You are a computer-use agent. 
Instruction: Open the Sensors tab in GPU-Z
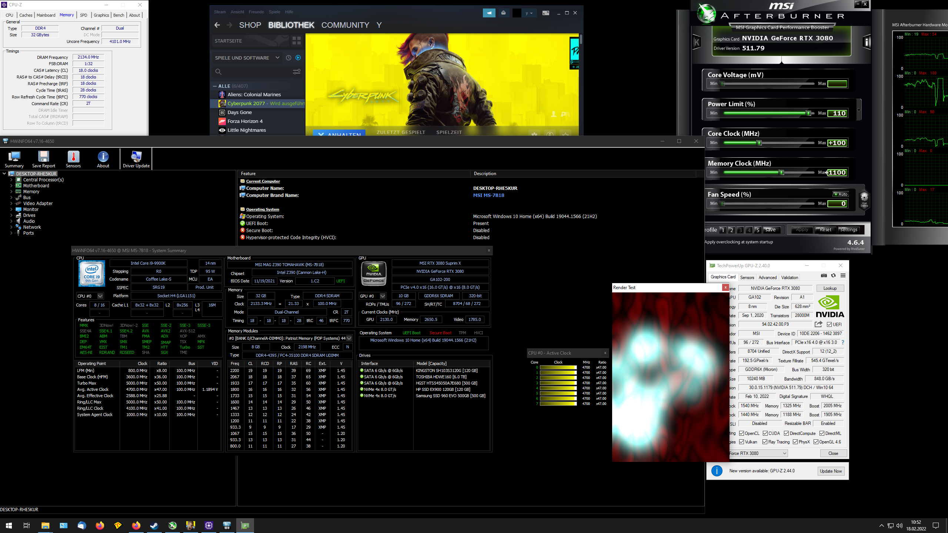pyautogui.click(x=747, y=277)
